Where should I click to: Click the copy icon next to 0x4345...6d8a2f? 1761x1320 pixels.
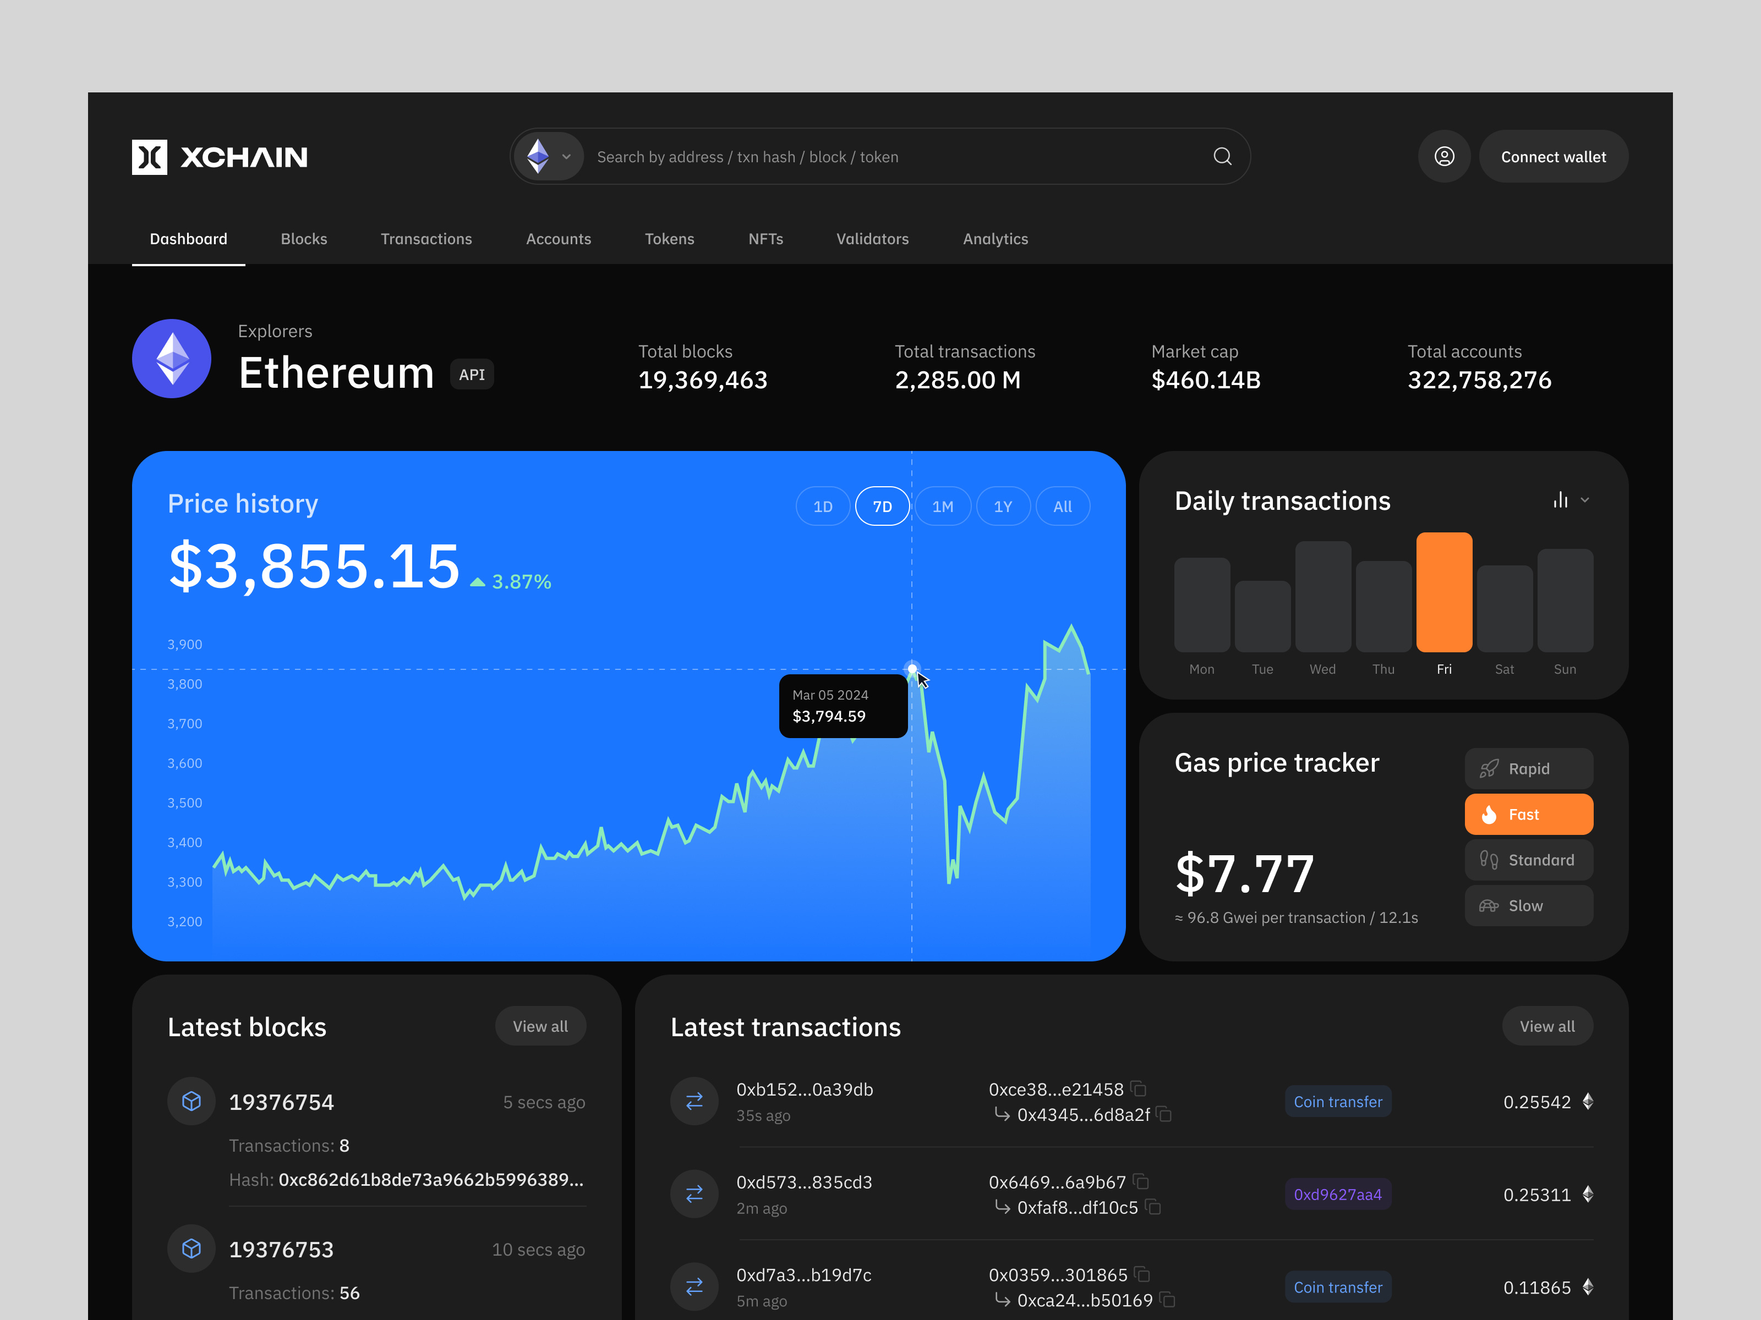pyautogui.click(x=1164, y=1115)
